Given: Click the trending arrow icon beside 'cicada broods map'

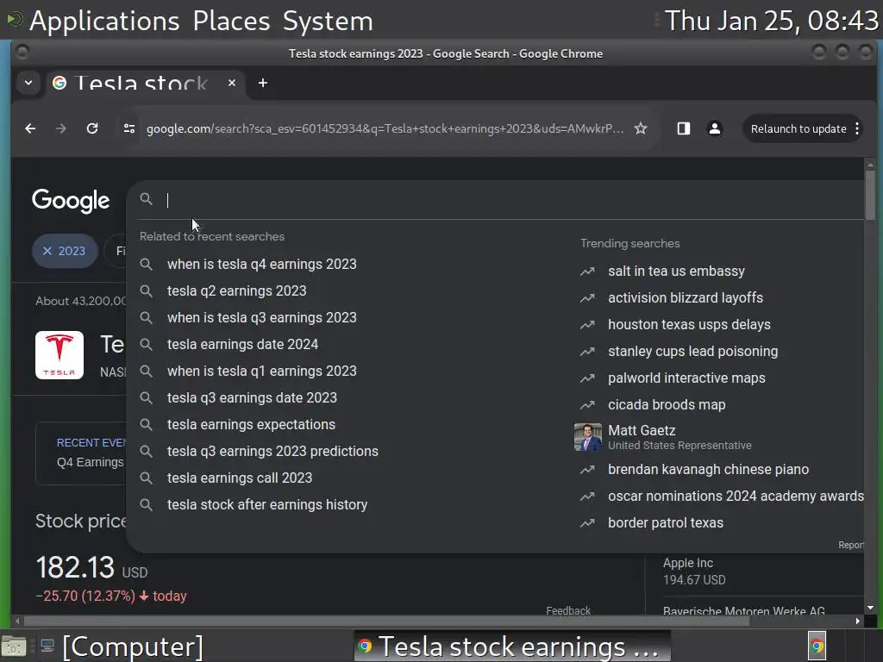Looking at the screenshot, I should coord(587,405).
